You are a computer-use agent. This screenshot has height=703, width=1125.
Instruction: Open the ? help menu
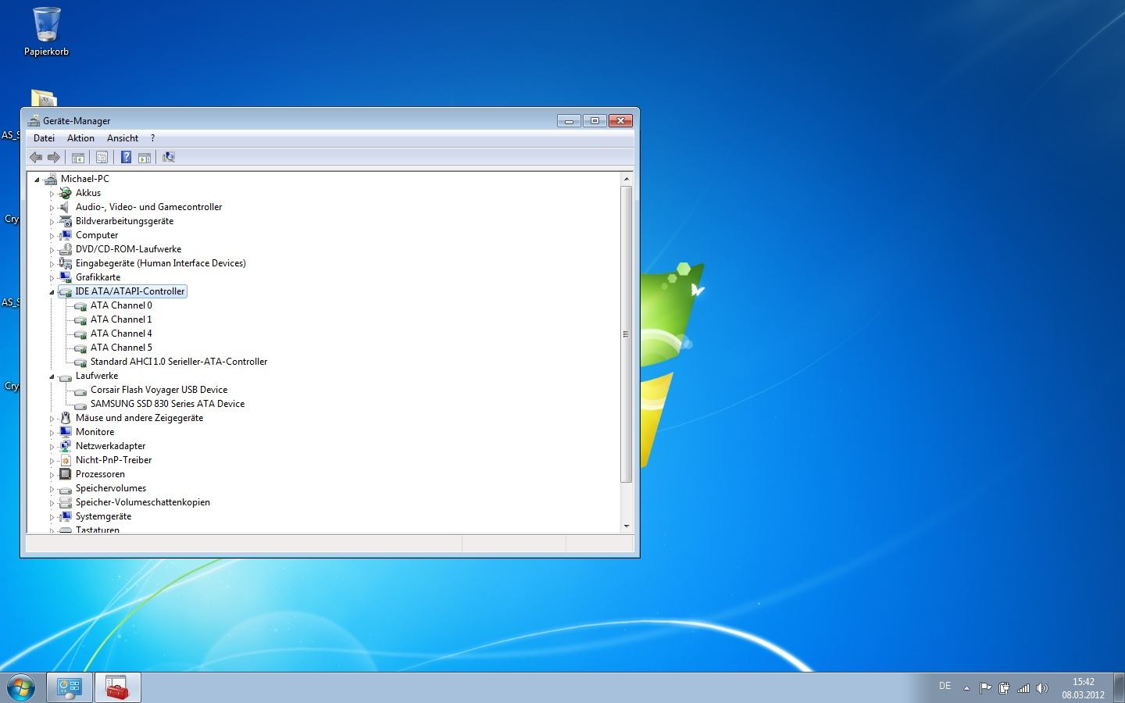tap(152, 138)
